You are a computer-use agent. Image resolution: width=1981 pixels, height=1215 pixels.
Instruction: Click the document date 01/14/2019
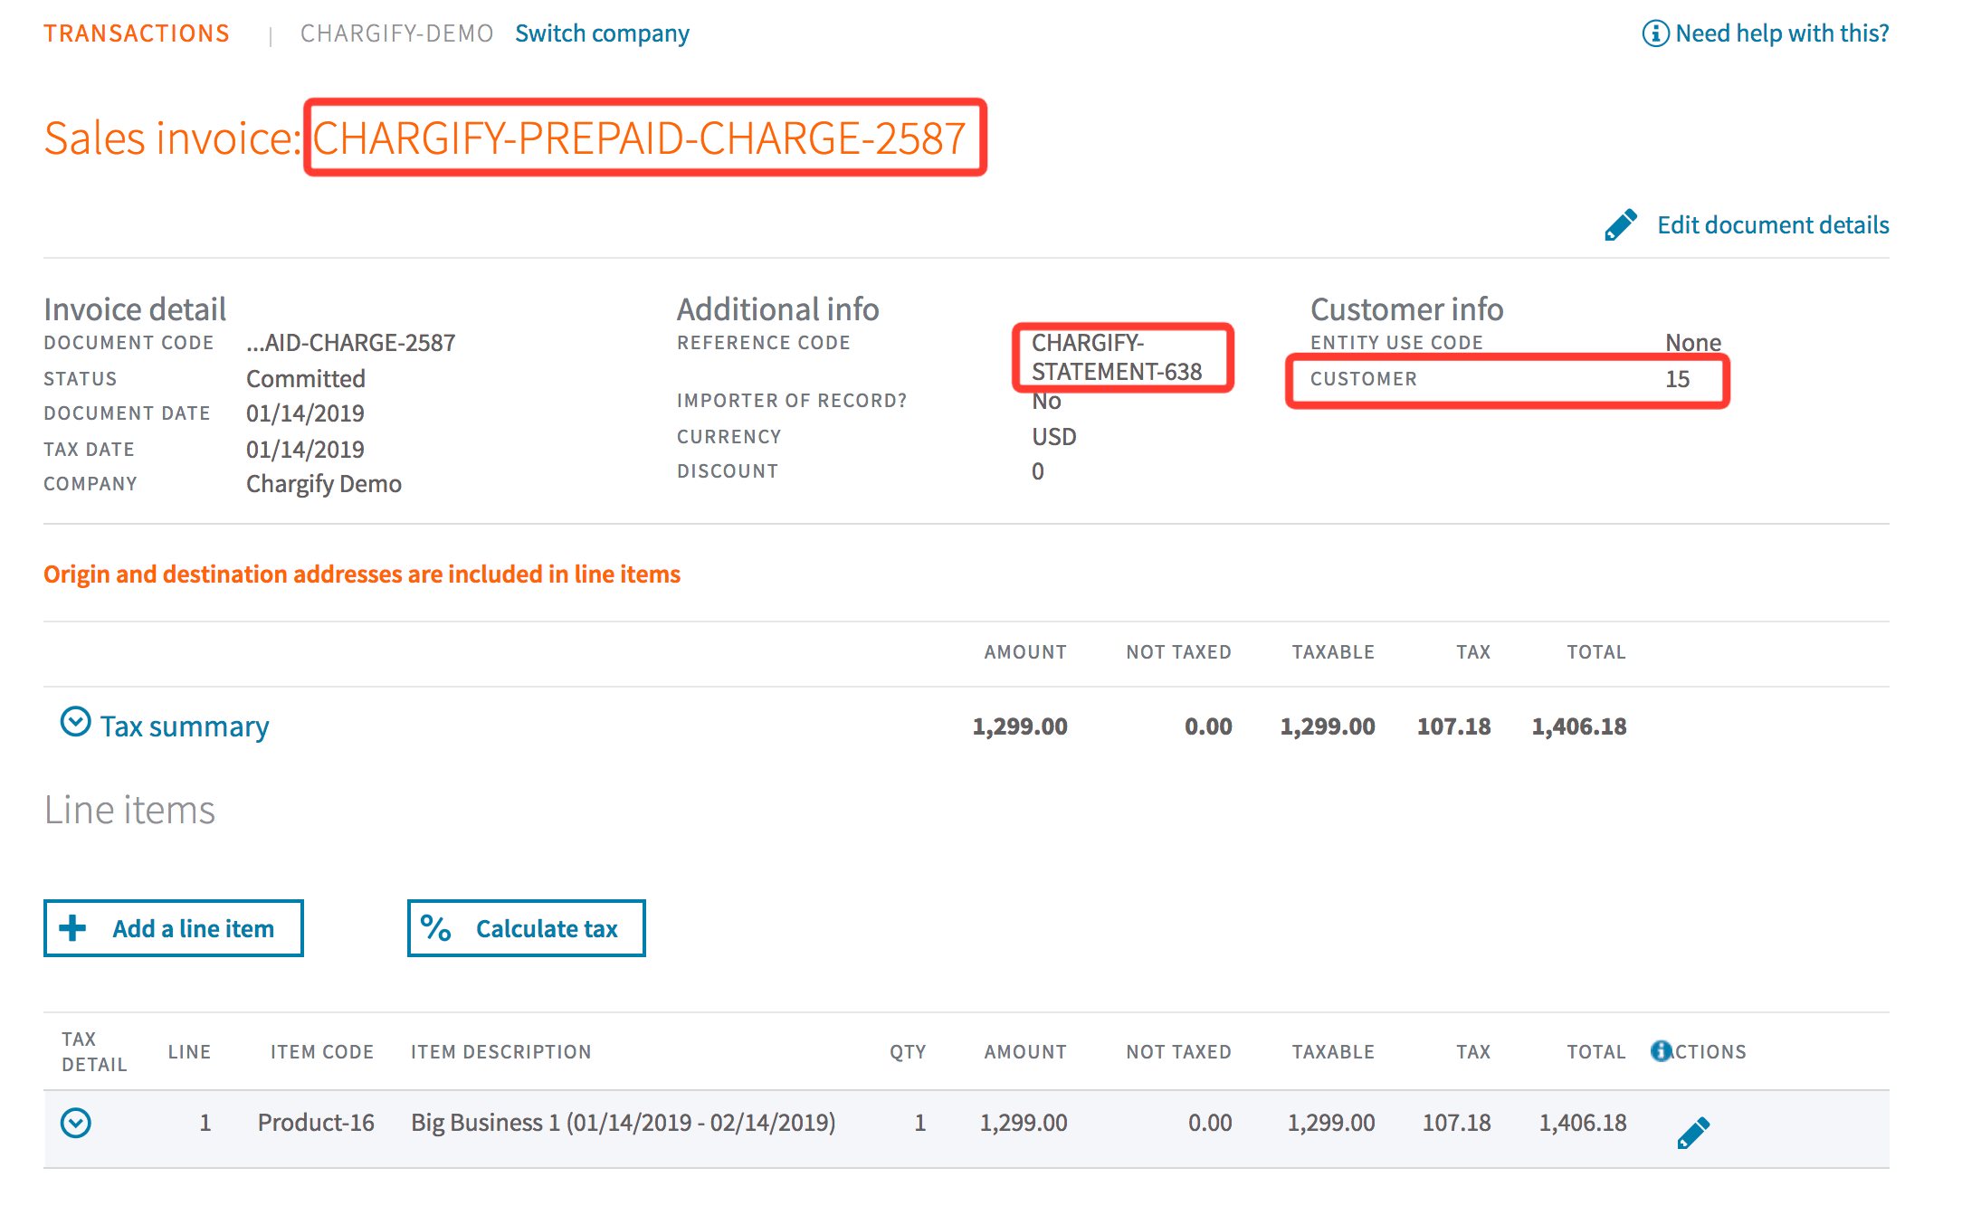(x=305, y=413)
